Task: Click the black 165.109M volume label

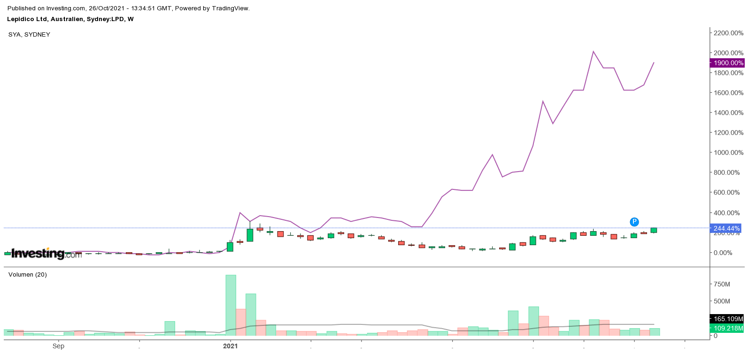Action: (x=727, y=319)
